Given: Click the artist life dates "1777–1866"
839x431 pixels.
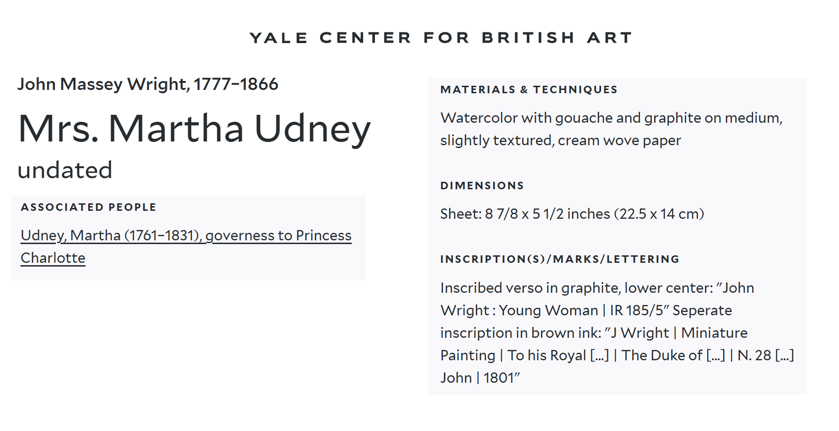Looking at the screenshot, I should coord(236,84).
